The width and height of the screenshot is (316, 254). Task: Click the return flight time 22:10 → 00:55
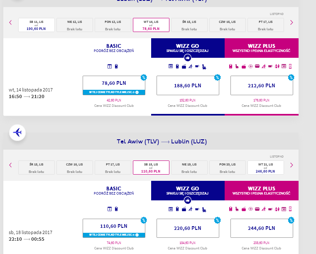tap(27, 239)
